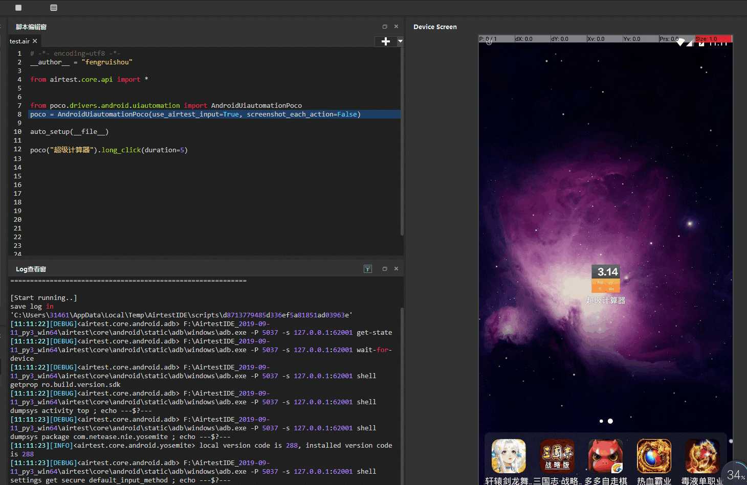Click the 'Prs: 0.0' pointer info field
This screenshot has width=747, height=485.
point(676,39)
